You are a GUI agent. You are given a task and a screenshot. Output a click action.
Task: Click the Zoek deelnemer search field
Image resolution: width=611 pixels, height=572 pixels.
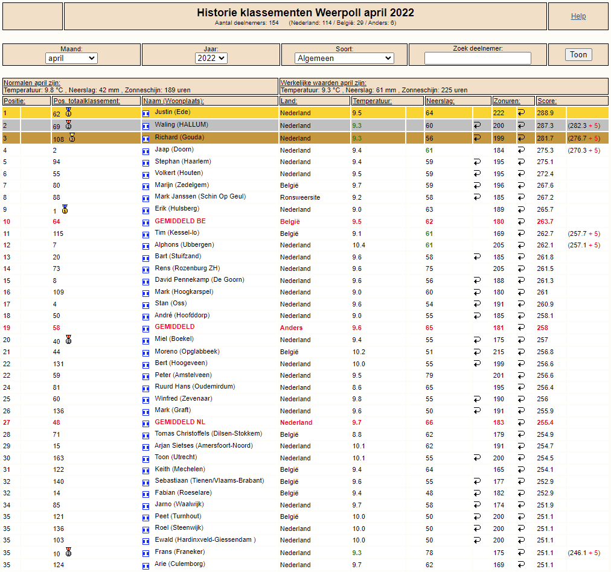click(x=478, y=59)
